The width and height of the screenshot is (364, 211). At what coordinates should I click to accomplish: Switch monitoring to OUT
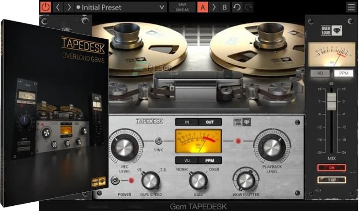click(209, 122)
